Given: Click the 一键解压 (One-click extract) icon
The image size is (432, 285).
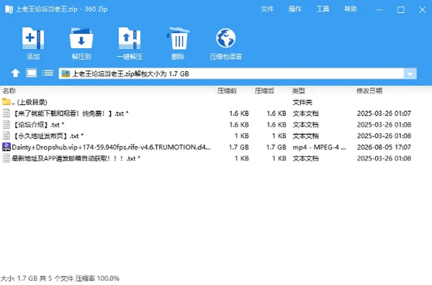Looking at the screenshot, I should (130, 38).
